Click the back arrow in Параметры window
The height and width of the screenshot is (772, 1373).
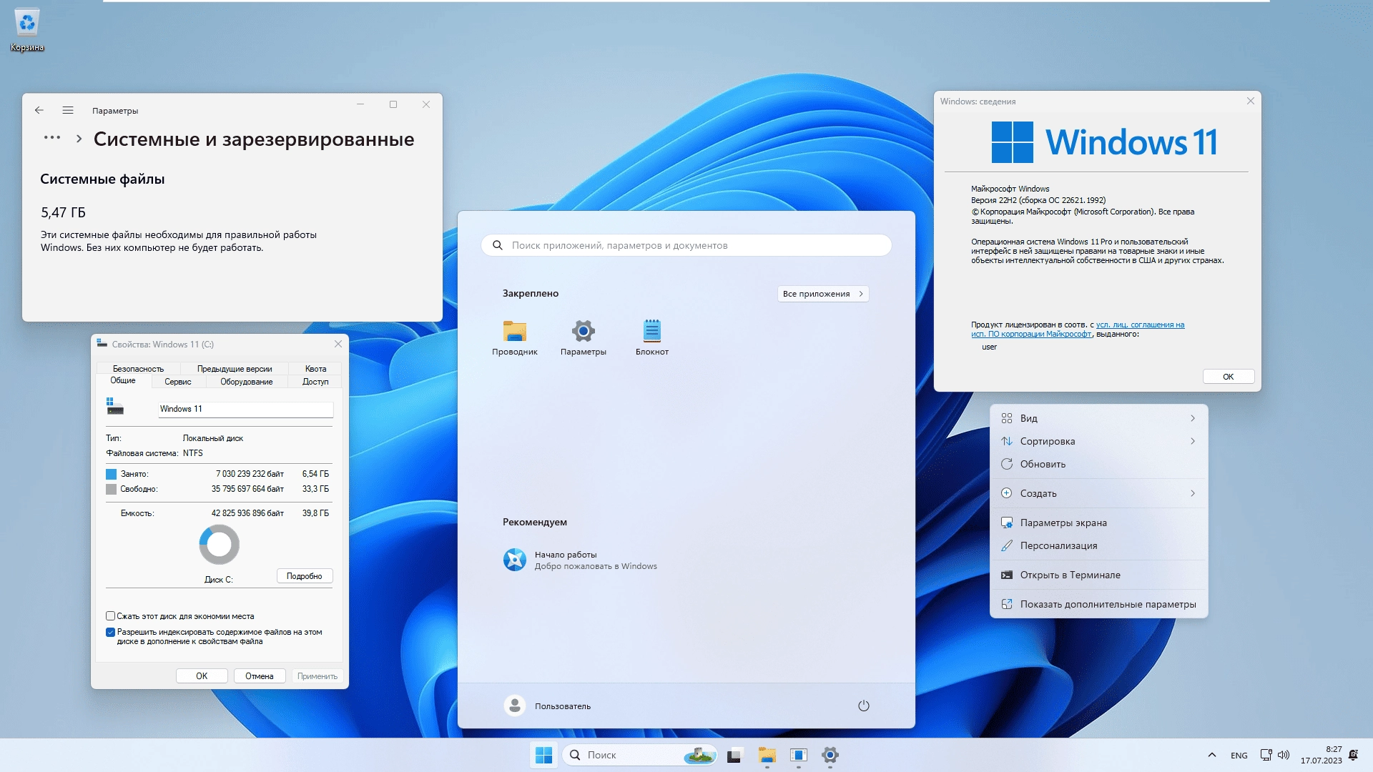click(39, 110)
